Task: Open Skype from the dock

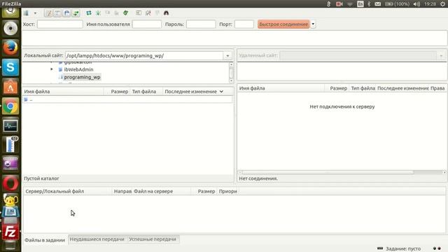Action: 10,67
